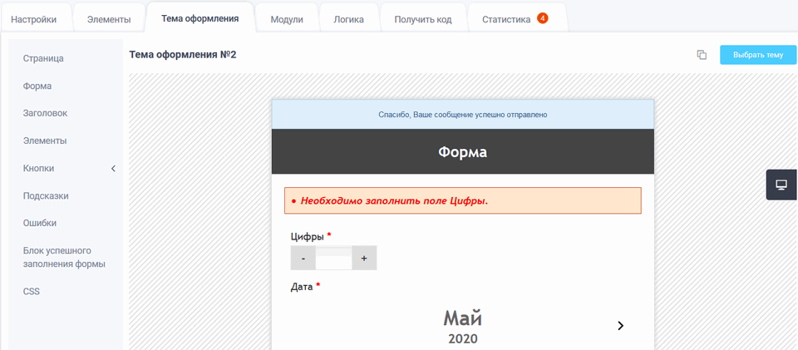Switch to the Настройки tab
The image size is (798, 350).
coord(34,19)
